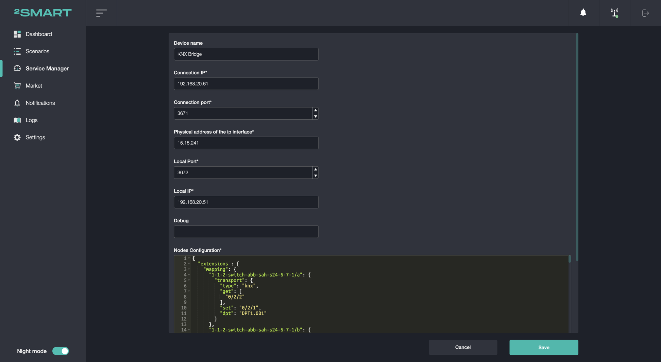Screen dimensions: 661x362
Task: Toggle the Night mode switch
Action: pos(61,351)
